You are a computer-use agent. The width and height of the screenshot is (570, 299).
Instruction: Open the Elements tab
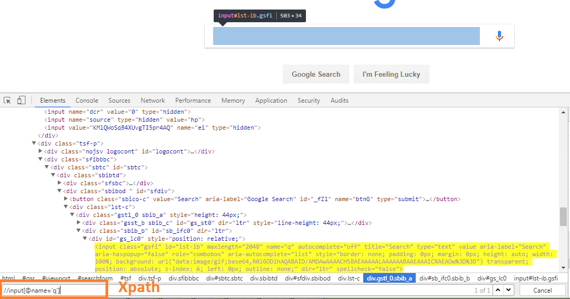click(52, 101)
